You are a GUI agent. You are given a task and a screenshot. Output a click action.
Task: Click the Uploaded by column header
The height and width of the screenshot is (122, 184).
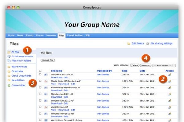pos(104,71)
